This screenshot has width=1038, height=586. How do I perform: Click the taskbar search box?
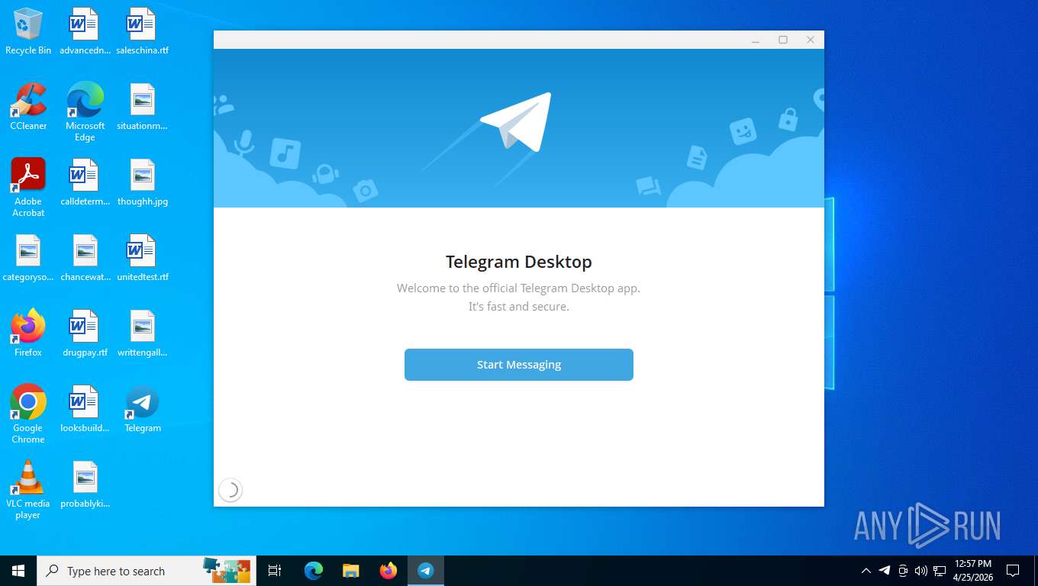click(x=147, y=571)
